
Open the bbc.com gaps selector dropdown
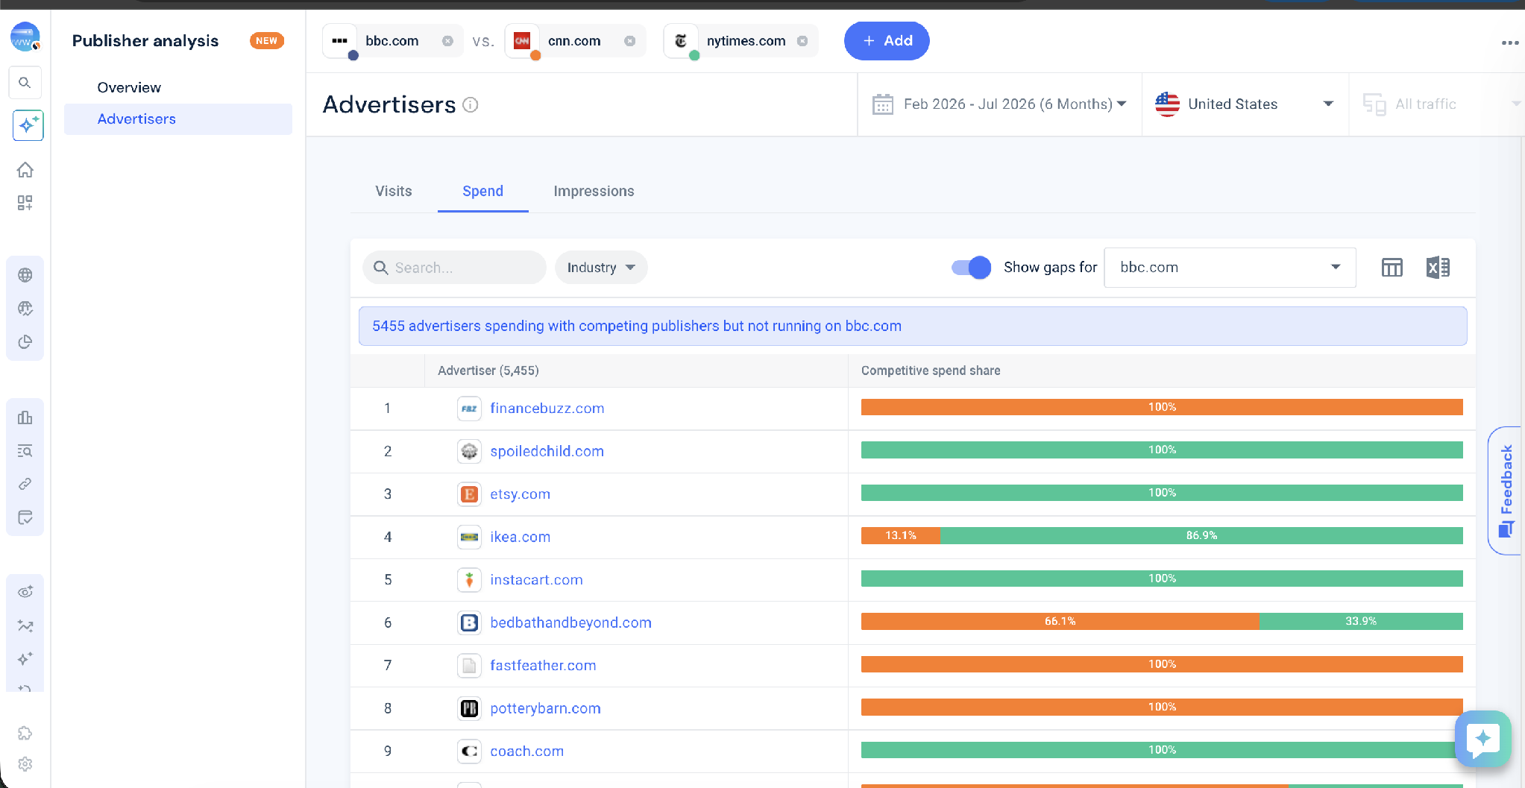click(1230, 268)
